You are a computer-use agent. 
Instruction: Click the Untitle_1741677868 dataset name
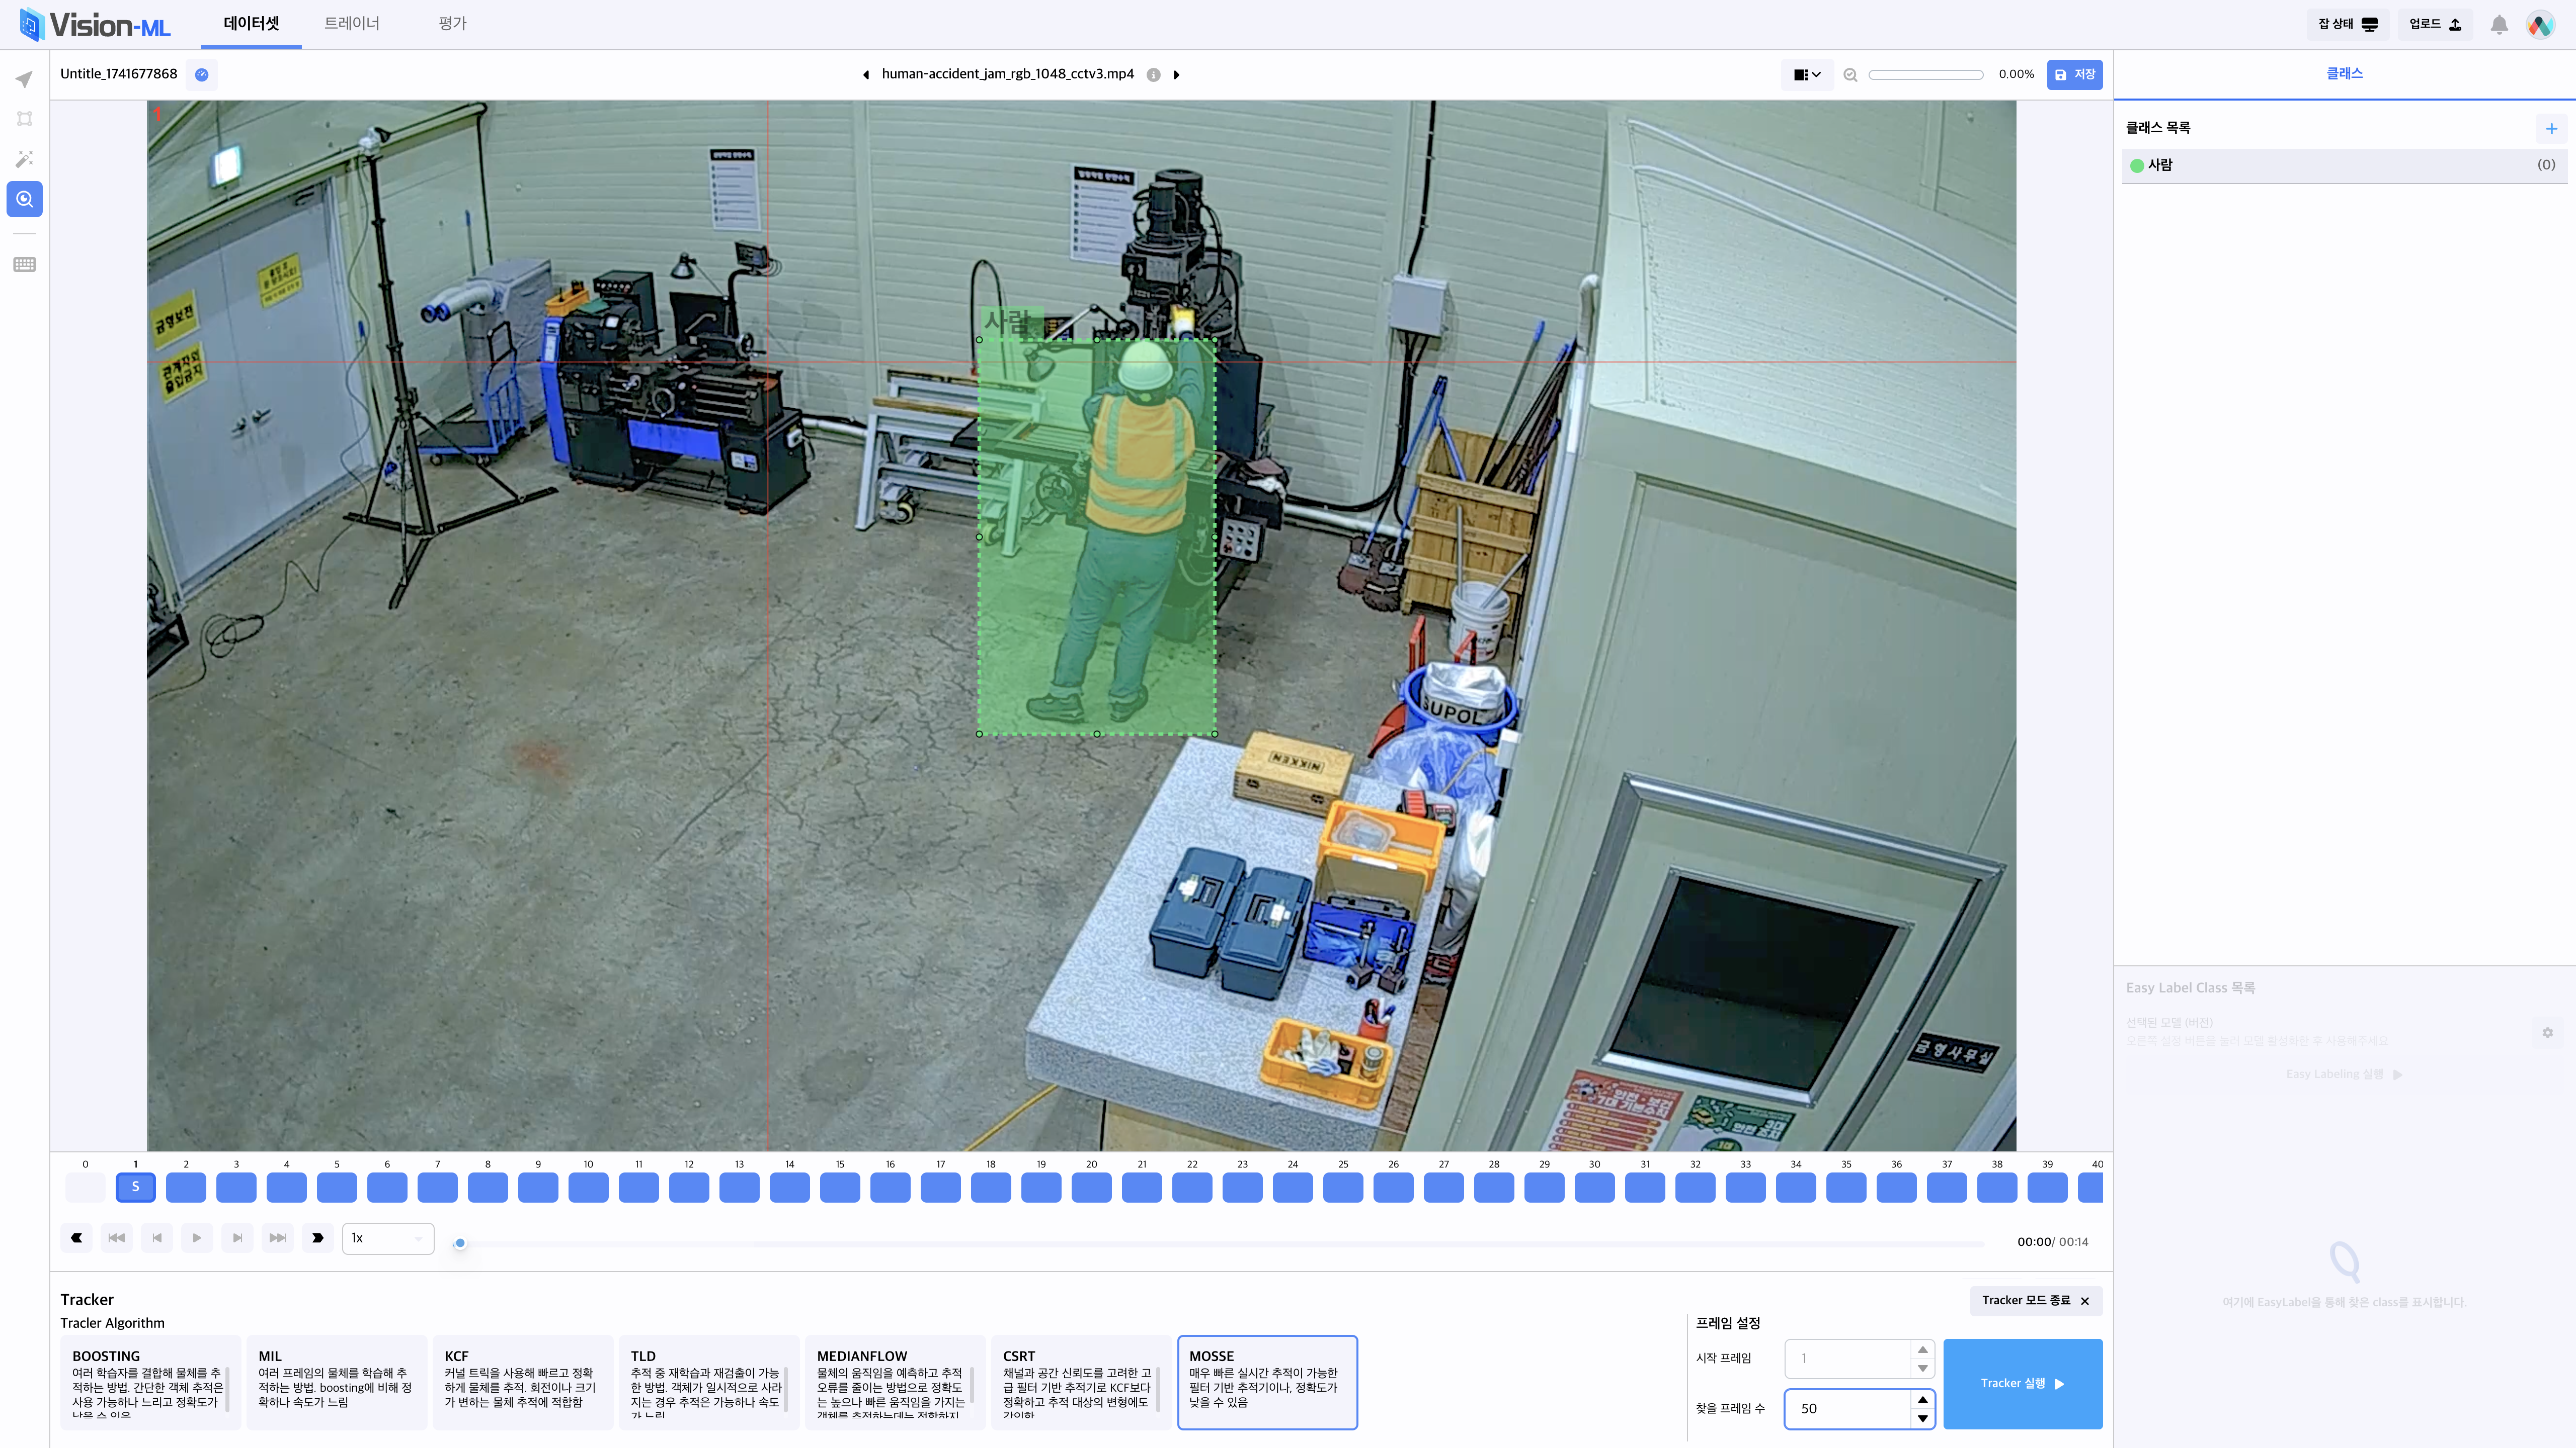[x=119, y=74]
